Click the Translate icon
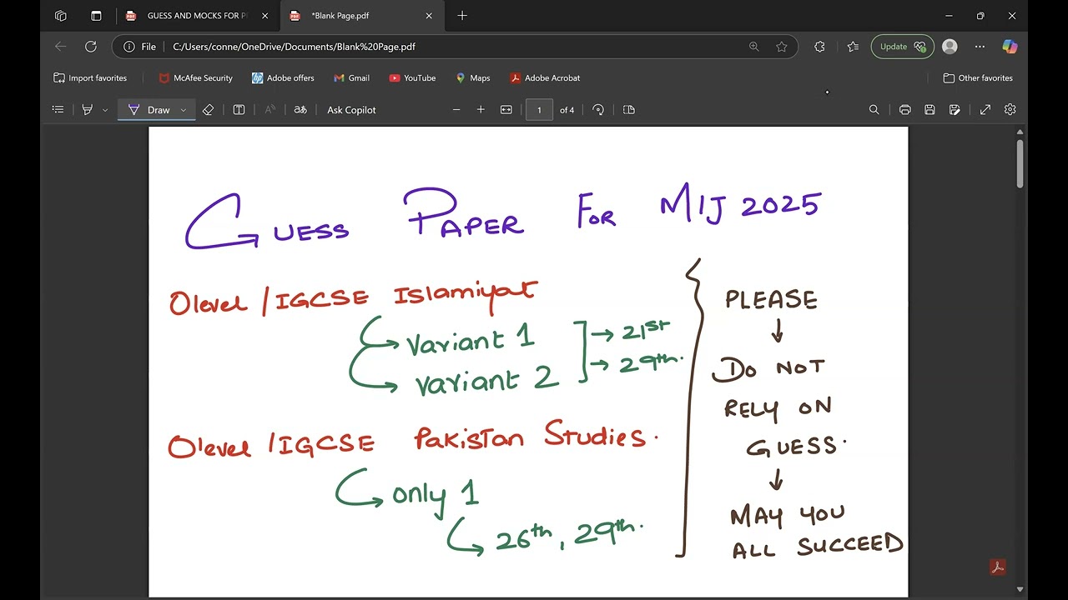 pyautogui.click(x=300, y=109)
